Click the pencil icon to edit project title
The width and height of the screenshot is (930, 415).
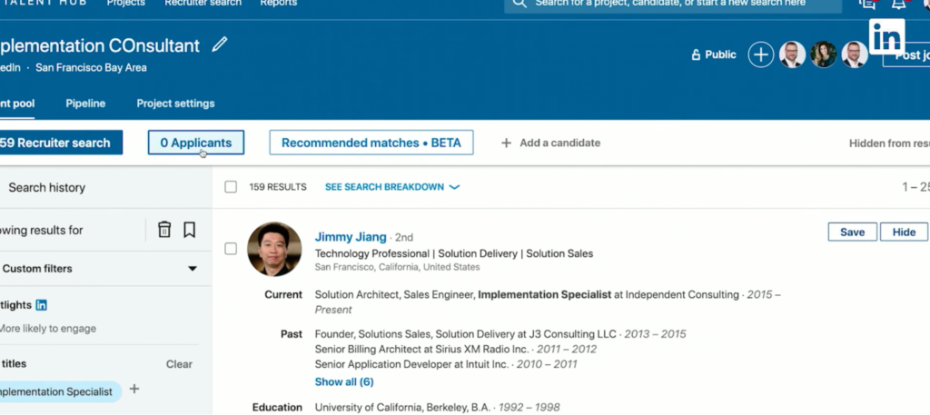[220, 44]
